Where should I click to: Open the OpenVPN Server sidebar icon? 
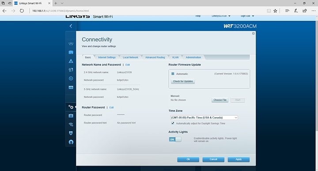tap(71, 142)
